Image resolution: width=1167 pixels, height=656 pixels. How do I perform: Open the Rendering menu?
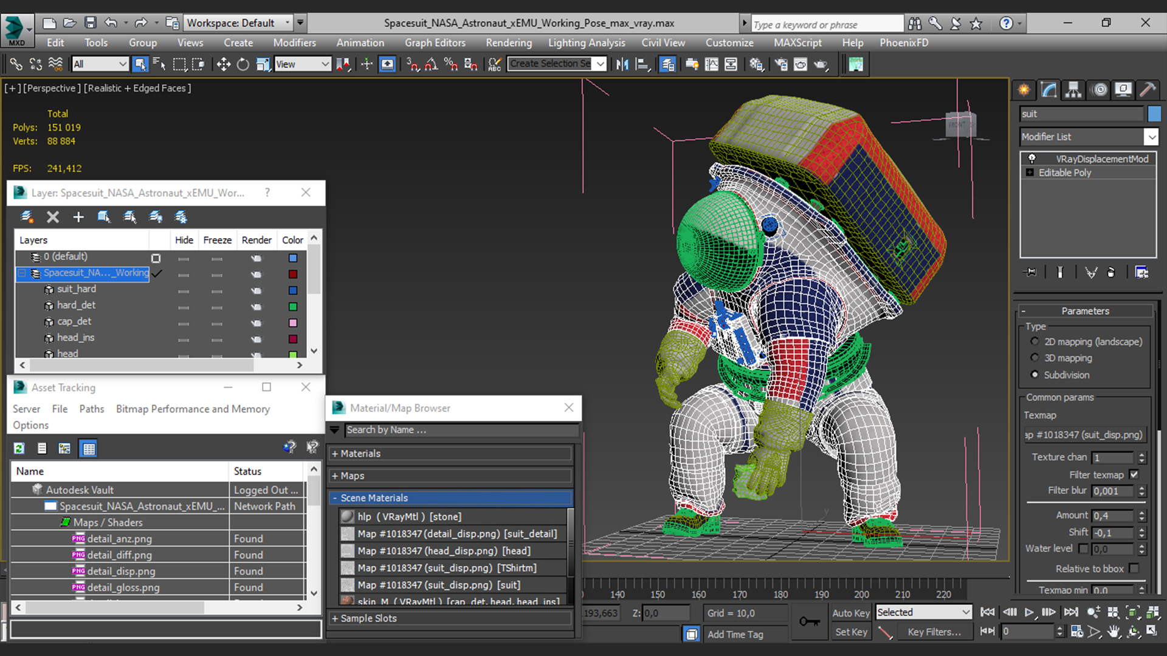pyautogui.click(x=509, y=43)
